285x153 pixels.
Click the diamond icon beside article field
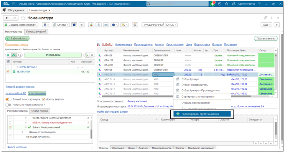92,55
